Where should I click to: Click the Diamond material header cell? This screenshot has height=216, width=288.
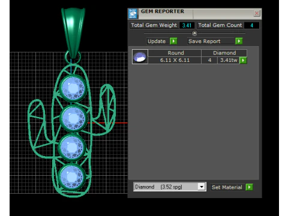pyautogui.click(x=224, y=53)
